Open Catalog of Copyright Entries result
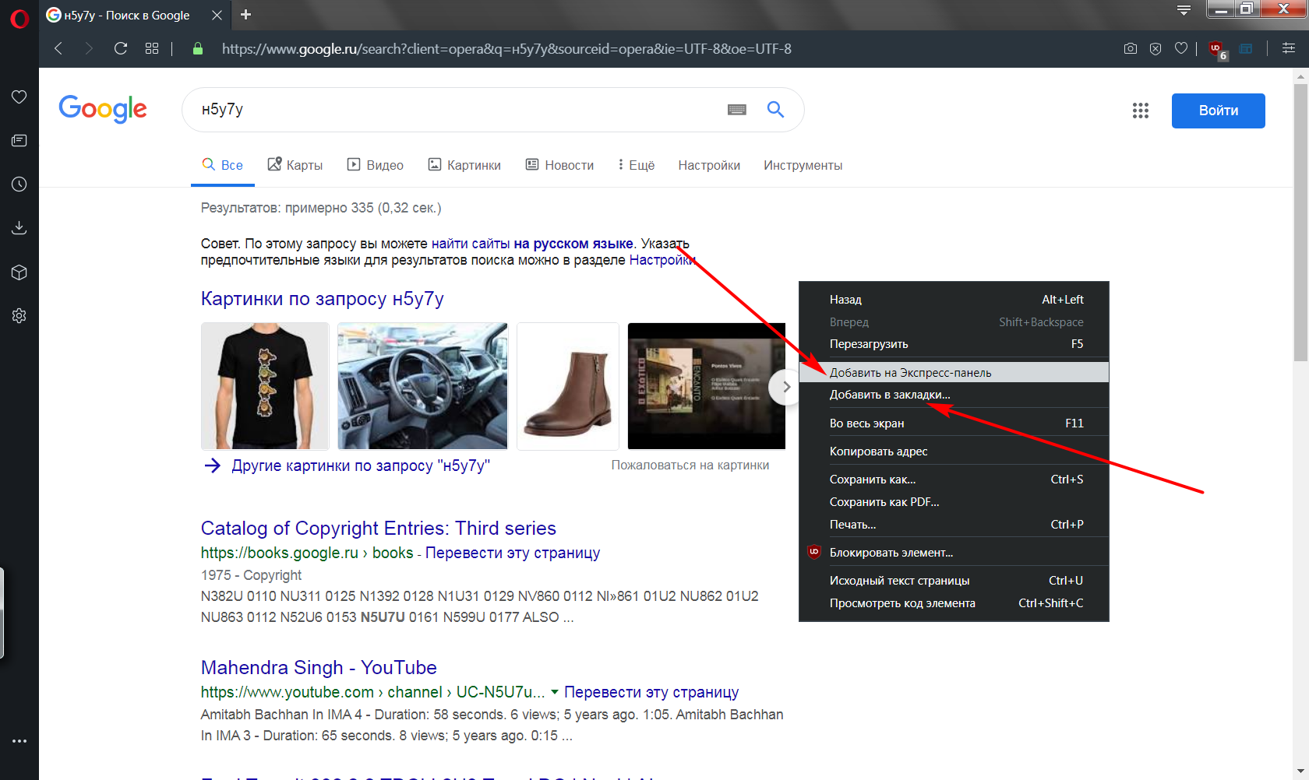The height and width of the screenshot is (780, 1309). (379, 529)
